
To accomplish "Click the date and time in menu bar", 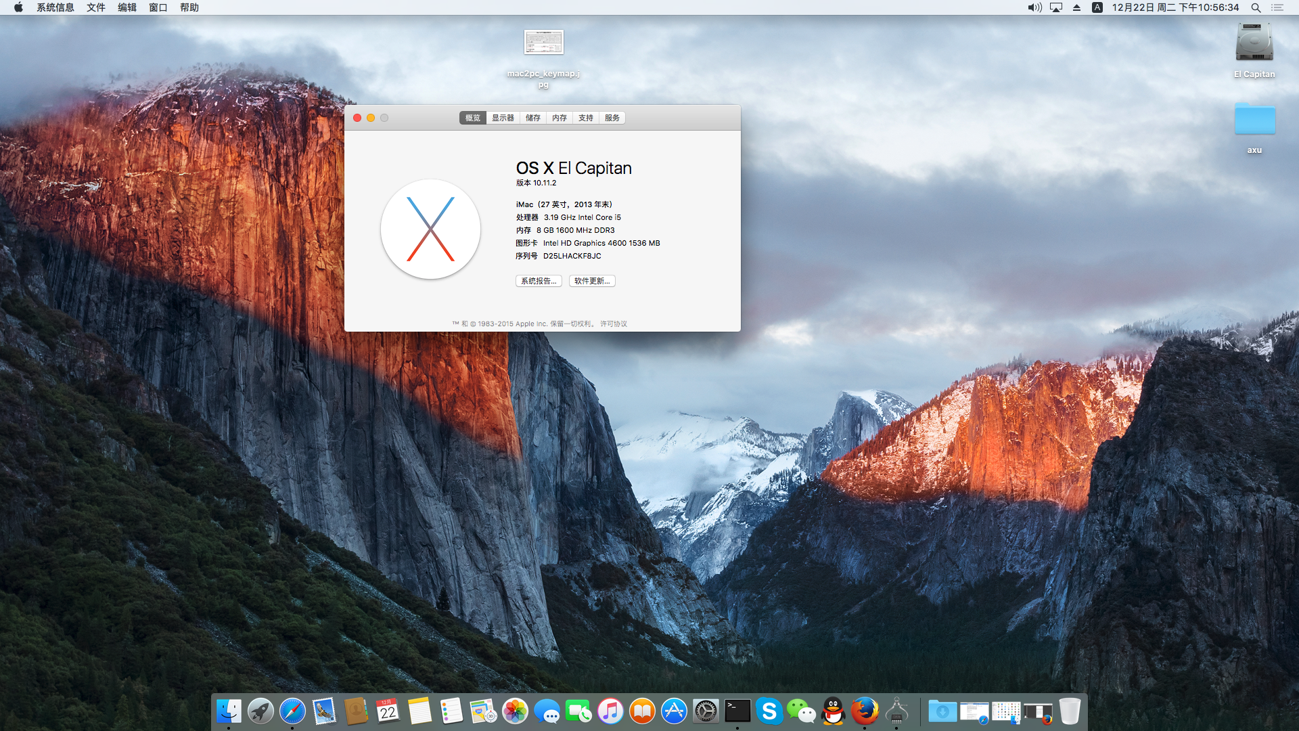I will 1175,7.
